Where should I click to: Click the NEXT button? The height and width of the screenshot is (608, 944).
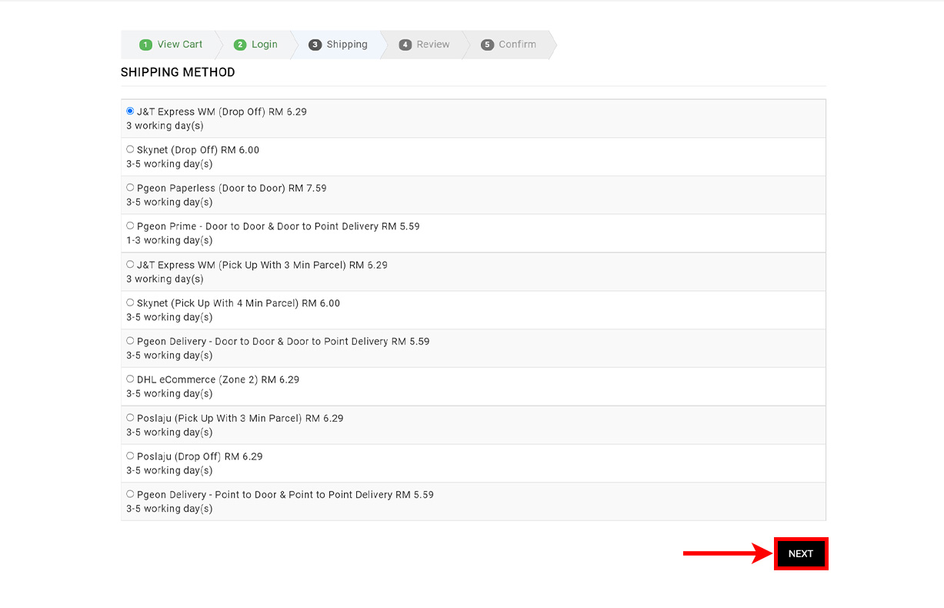click(x=800, y=553)
